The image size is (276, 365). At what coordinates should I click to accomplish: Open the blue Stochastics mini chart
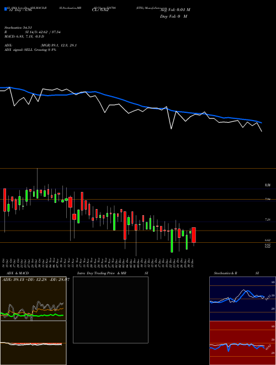[x=242, y=299]
